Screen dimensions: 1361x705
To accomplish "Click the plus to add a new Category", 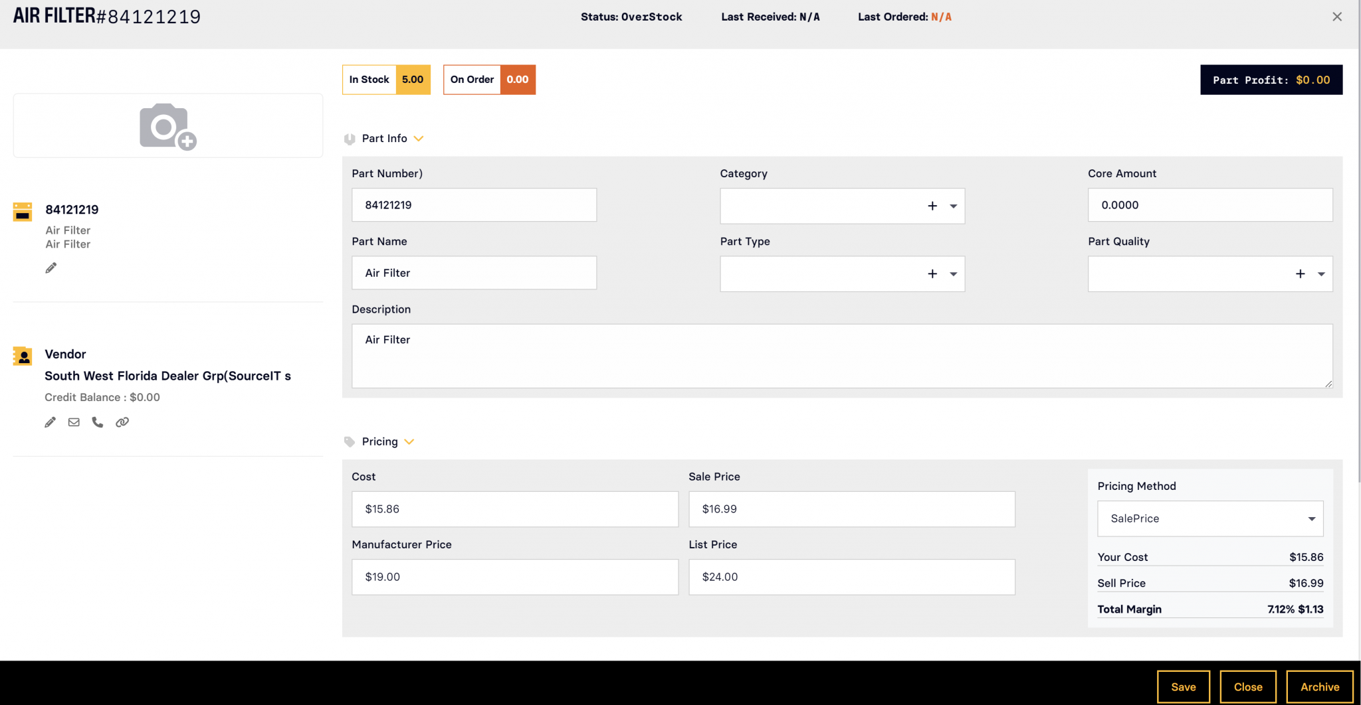I will pyautogui.click(x=932, y=206).
